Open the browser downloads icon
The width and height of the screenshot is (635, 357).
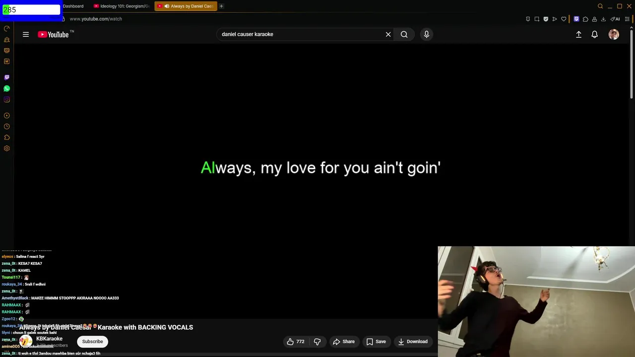click(x=603, y=19)
